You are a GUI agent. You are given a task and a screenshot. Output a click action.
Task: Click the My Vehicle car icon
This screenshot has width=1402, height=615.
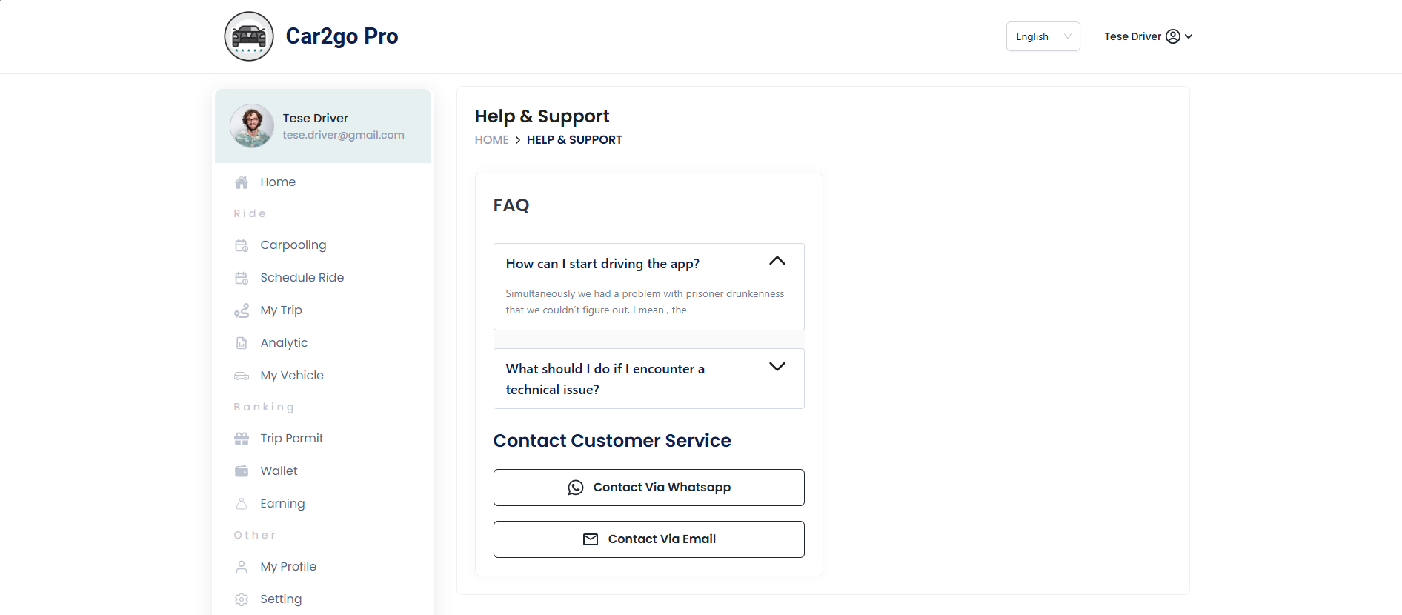point(242,376)
